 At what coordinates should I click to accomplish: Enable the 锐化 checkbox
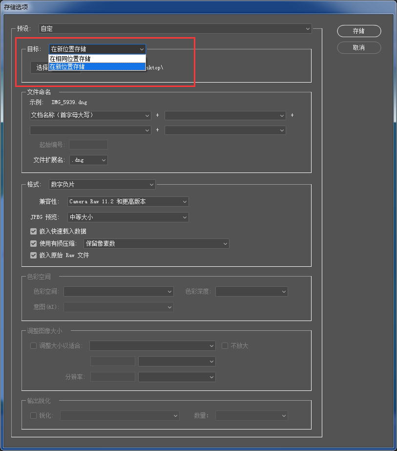tap(33, 415)
